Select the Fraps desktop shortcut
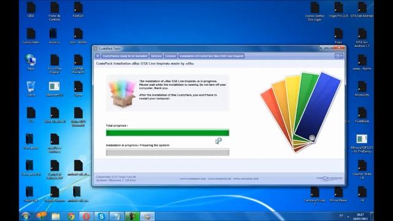Image resolution: width=393 pixels, height=221 pixels. point(338,36)
